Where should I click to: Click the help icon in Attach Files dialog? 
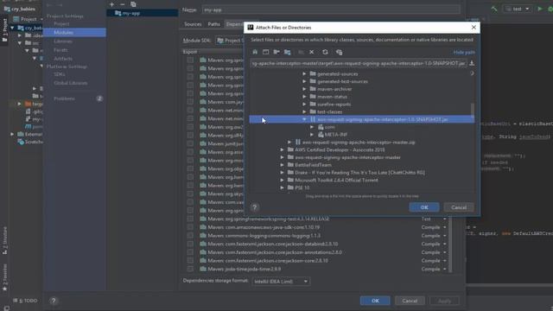(x=255, y=207)
